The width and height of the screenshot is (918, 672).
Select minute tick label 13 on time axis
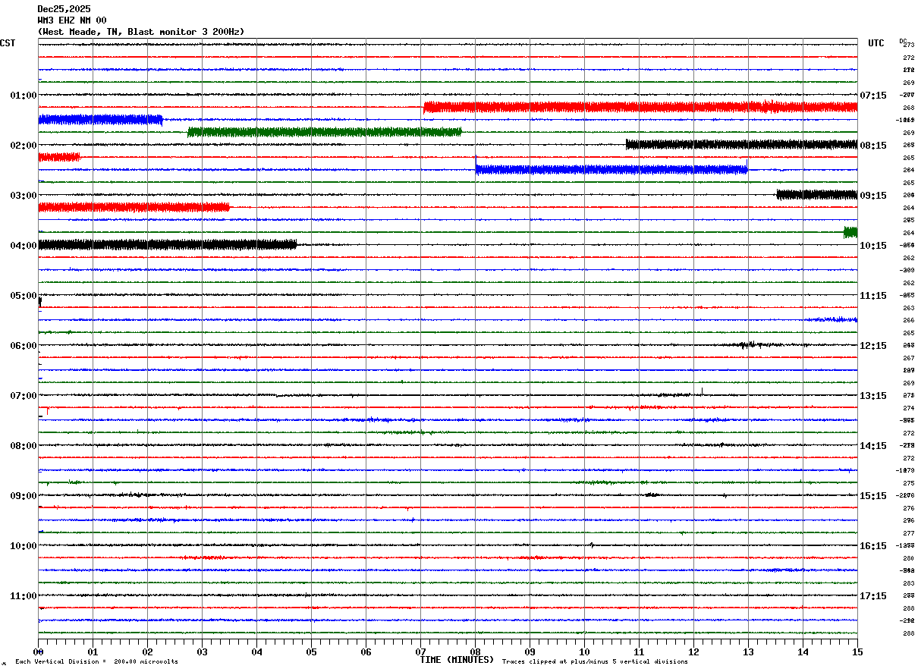click(748, 652)
